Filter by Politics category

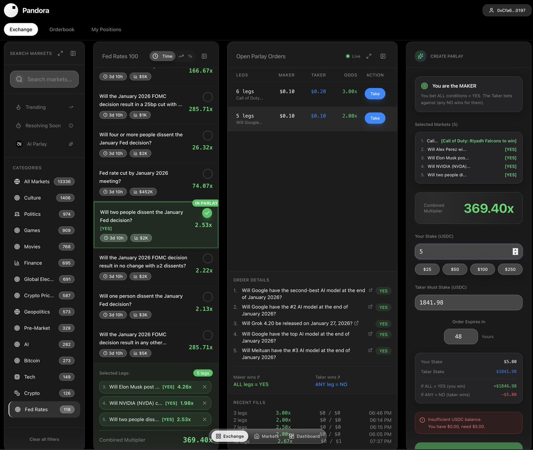44,214
